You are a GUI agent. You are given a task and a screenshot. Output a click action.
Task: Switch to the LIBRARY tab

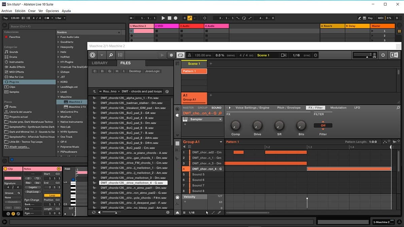tap(100, 63)
